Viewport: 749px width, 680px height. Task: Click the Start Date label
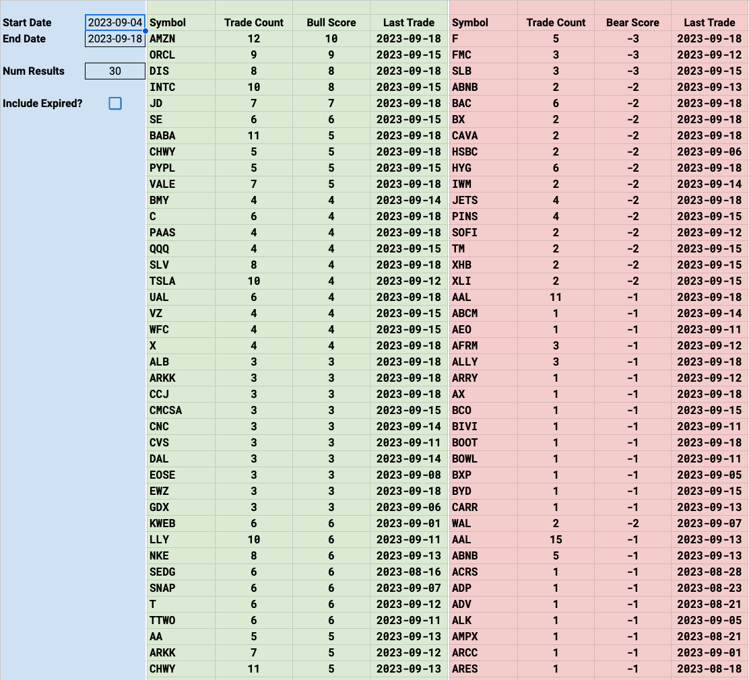tap(27, 22)
